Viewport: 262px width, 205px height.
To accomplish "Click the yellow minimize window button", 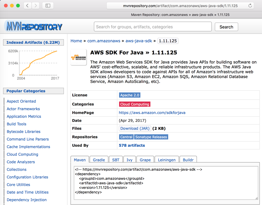I will pos(12,6).
